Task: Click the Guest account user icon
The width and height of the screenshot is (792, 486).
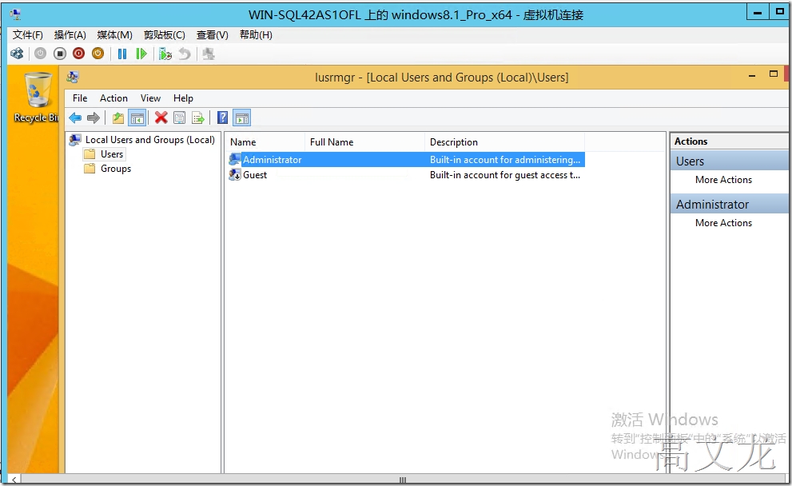Action: click(234, 175)
